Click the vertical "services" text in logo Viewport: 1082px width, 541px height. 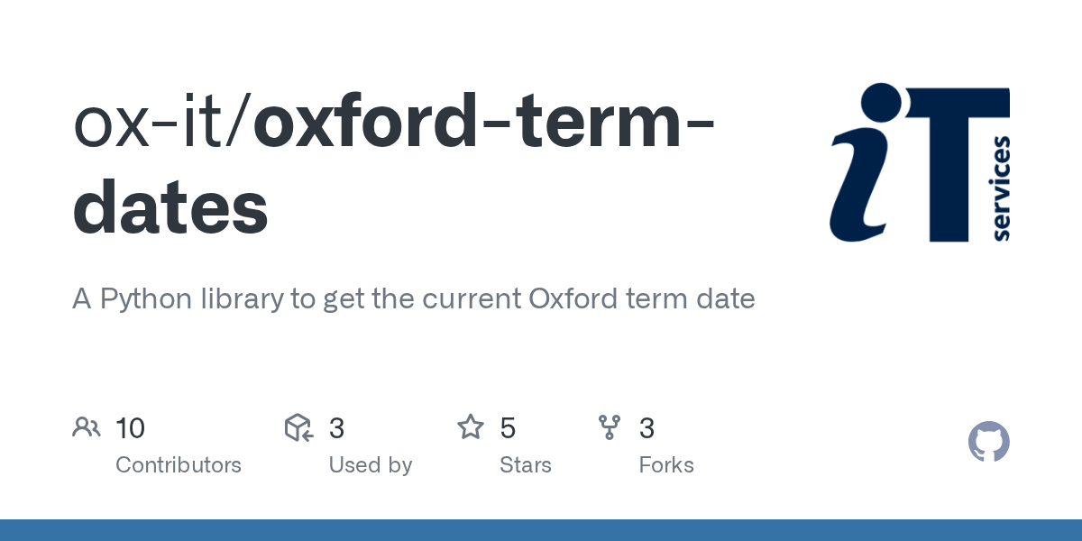point(1000,188)
